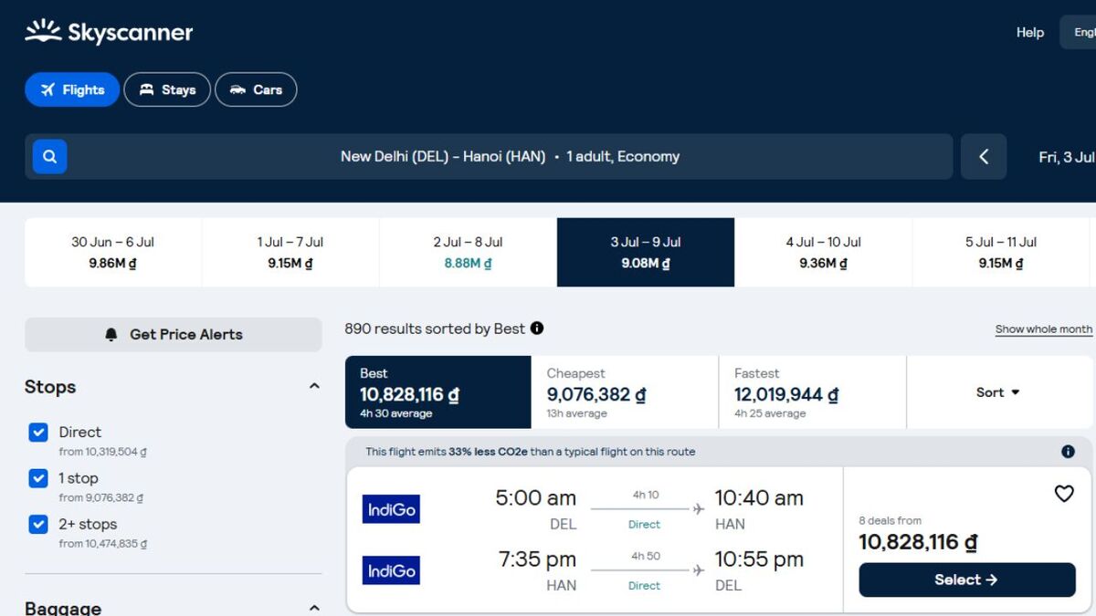The height and width of the screenshot is (616, 1096).
Task: Open the CO2e emissions info icon
Action: (x=1068, y=452)
